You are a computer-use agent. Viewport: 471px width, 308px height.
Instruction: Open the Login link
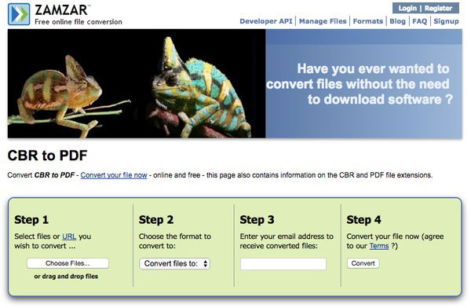pyautogui.click(x=407, y=9)
